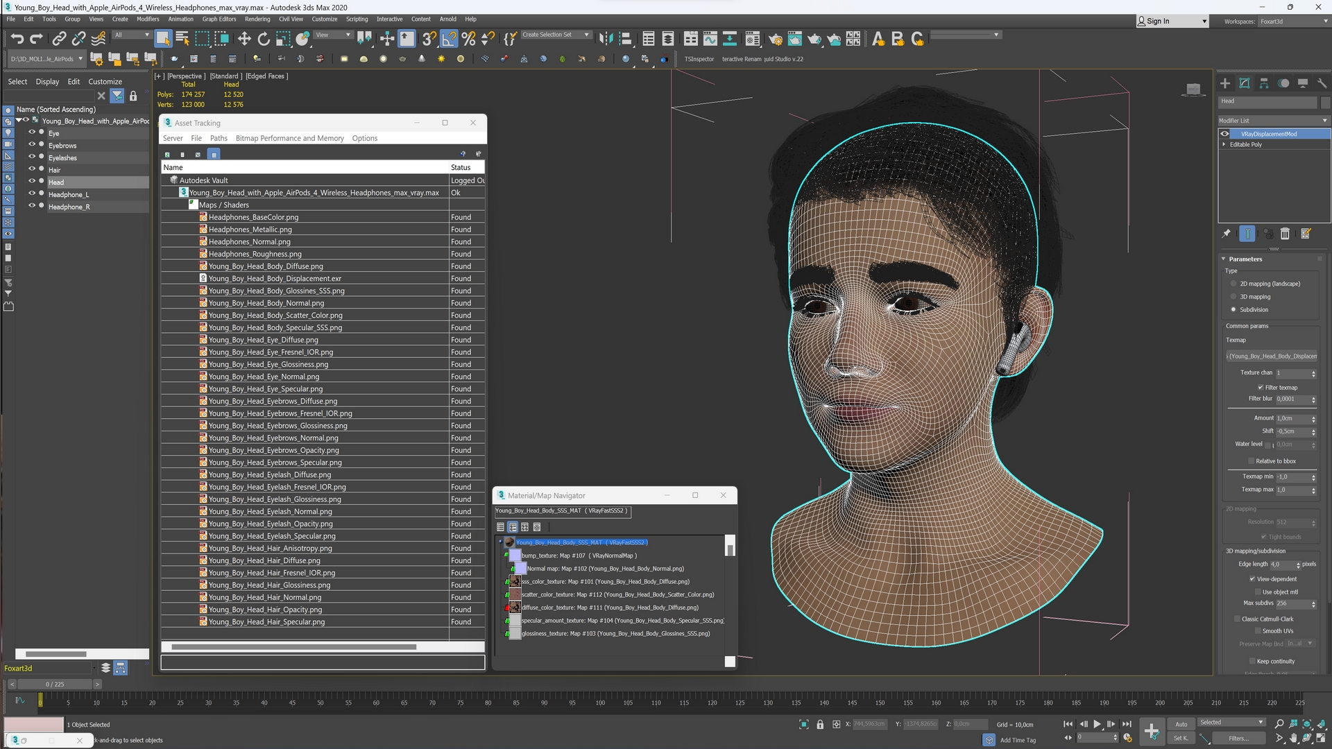
Task: Open the Modify command panel tab
Action: click(x=1245, y=83)
